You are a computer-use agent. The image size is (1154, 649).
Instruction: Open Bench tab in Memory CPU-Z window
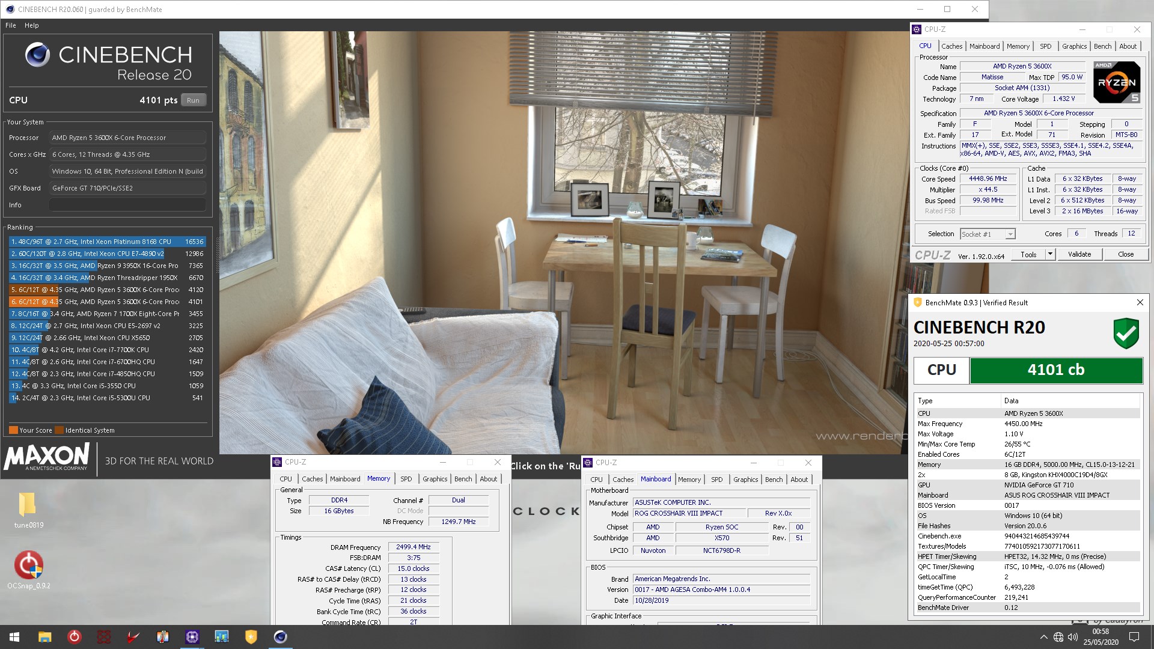463,479
